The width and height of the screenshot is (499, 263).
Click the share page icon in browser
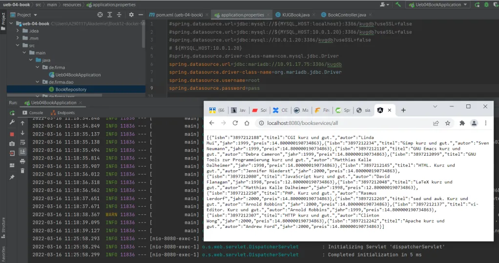click(436, 123)
